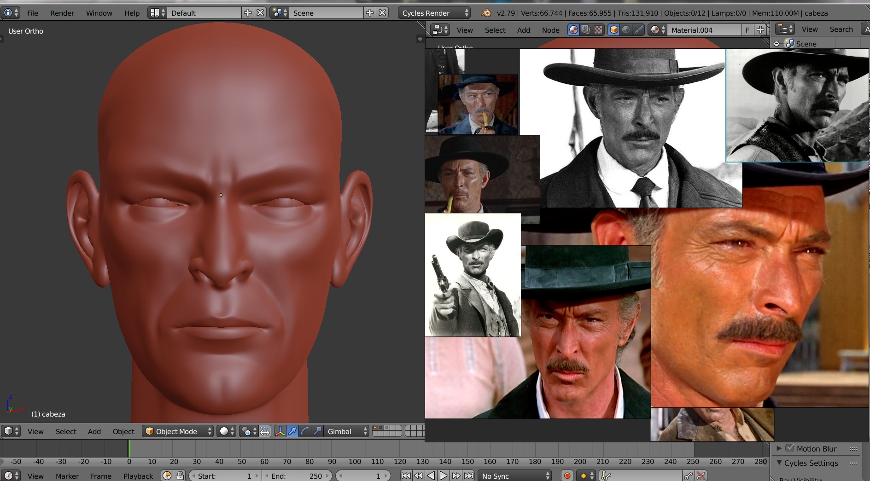Select the shader nodes tree type
Viewport: 870px width, 481px height.
point(573,30)
